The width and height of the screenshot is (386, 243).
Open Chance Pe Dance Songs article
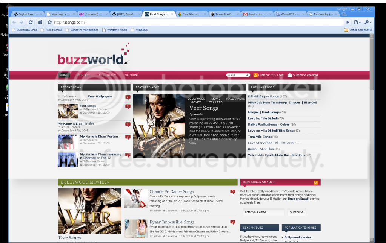tap(172, 191)
